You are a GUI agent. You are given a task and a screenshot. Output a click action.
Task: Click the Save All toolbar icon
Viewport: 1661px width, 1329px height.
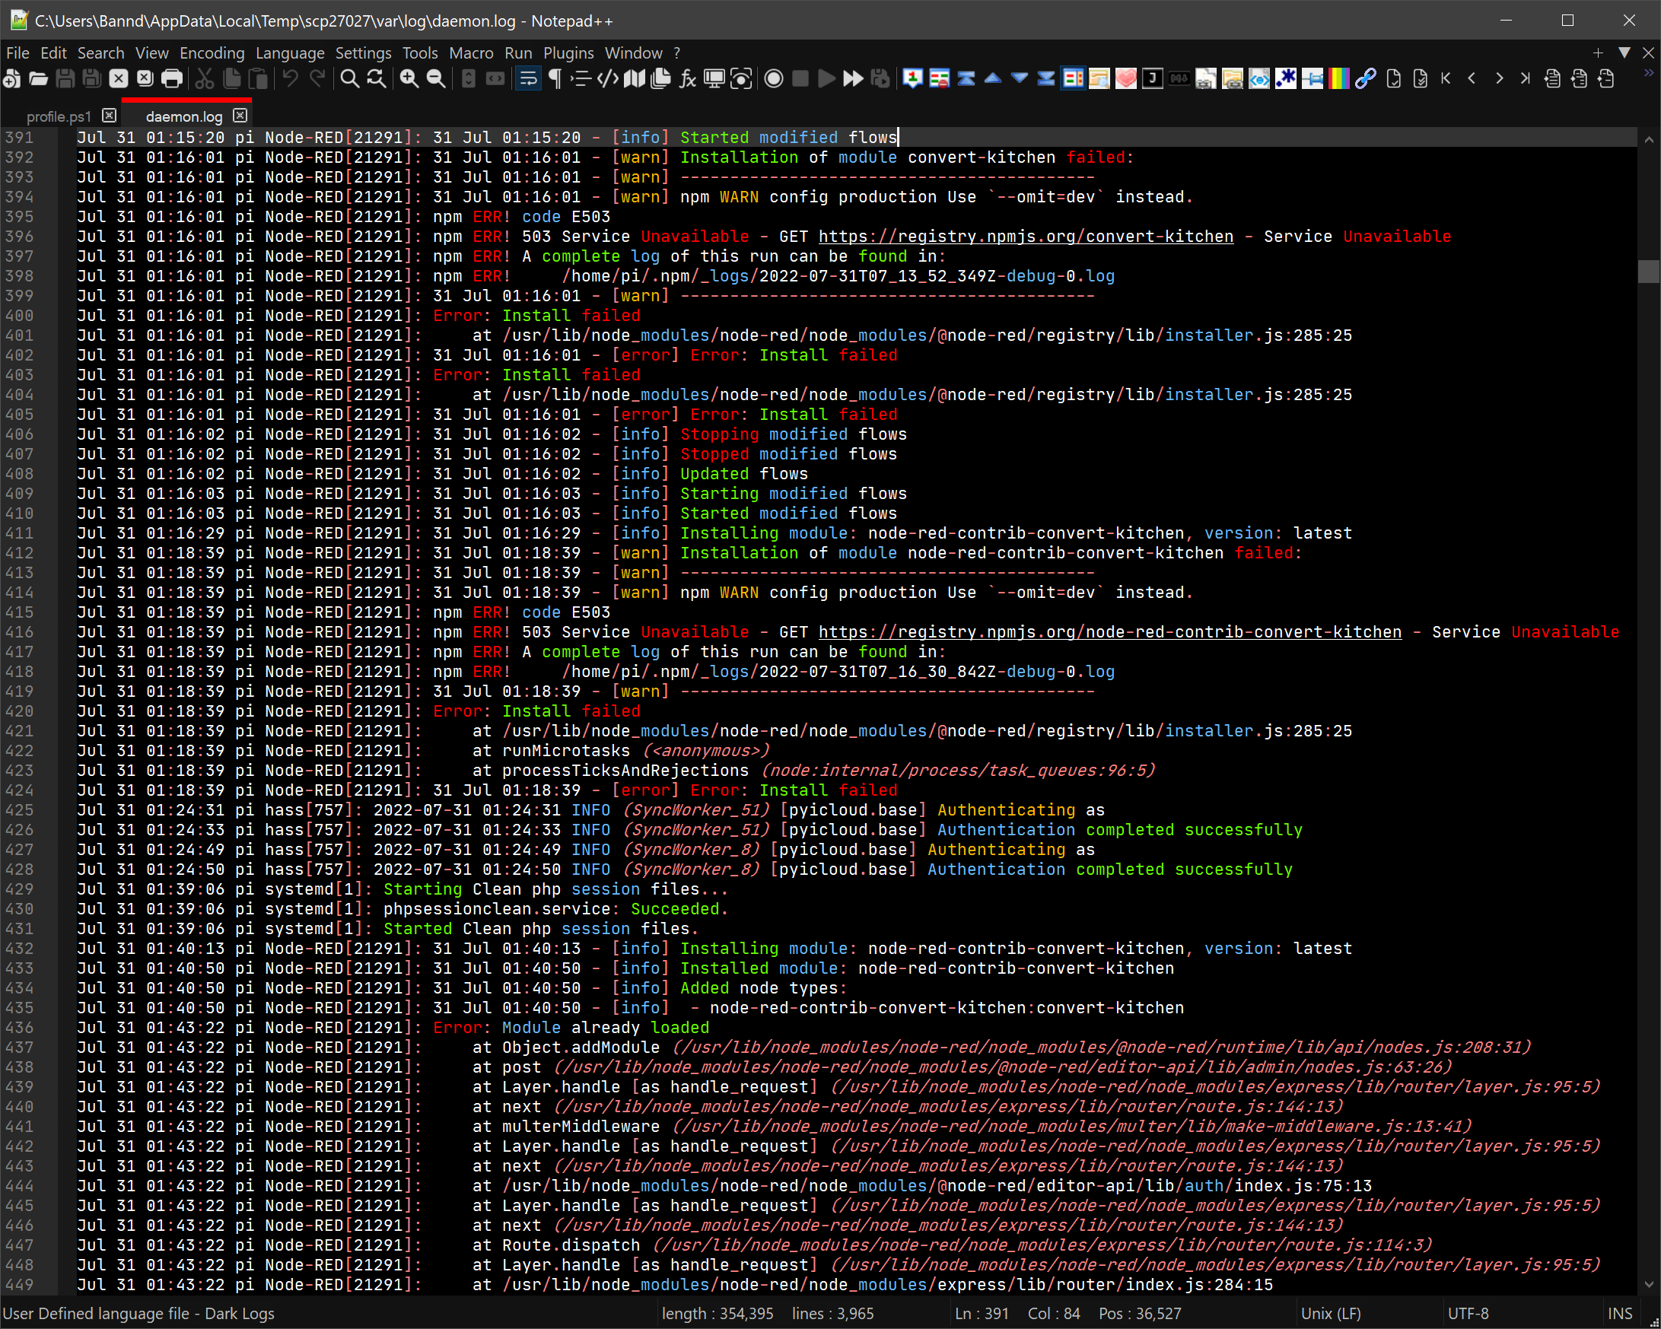(91, 78)
